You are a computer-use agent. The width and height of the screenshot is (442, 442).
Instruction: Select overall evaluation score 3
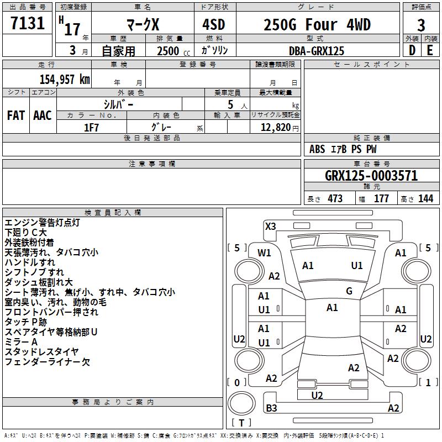[x=421, y=25]
